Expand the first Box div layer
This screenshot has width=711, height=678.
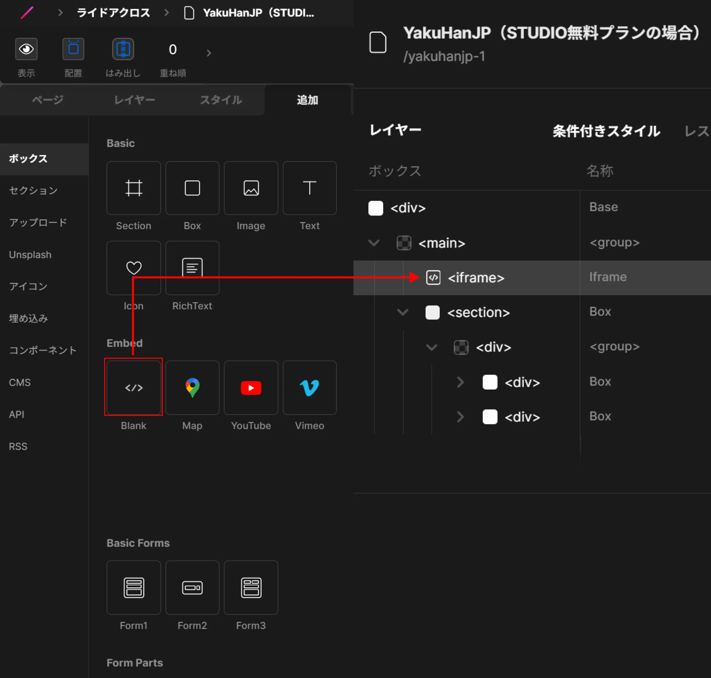(x=460, y=382)
